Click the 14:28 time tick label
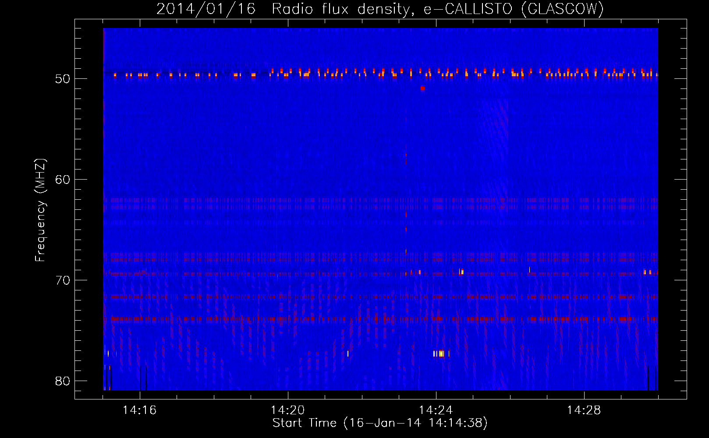709x438 pixels. tap(584, 410)
